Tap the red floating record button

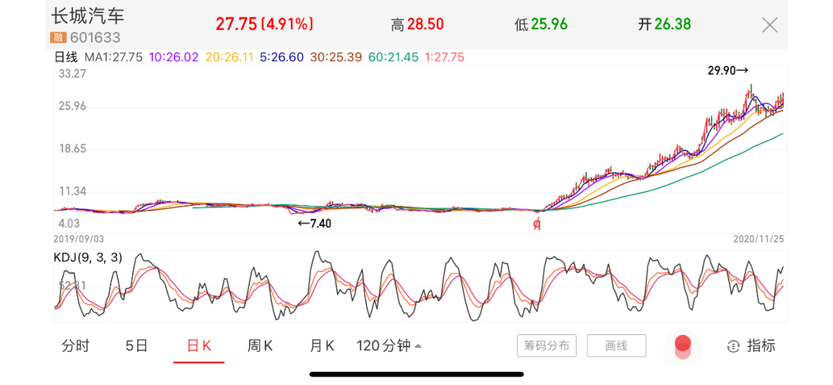point(683,346)
